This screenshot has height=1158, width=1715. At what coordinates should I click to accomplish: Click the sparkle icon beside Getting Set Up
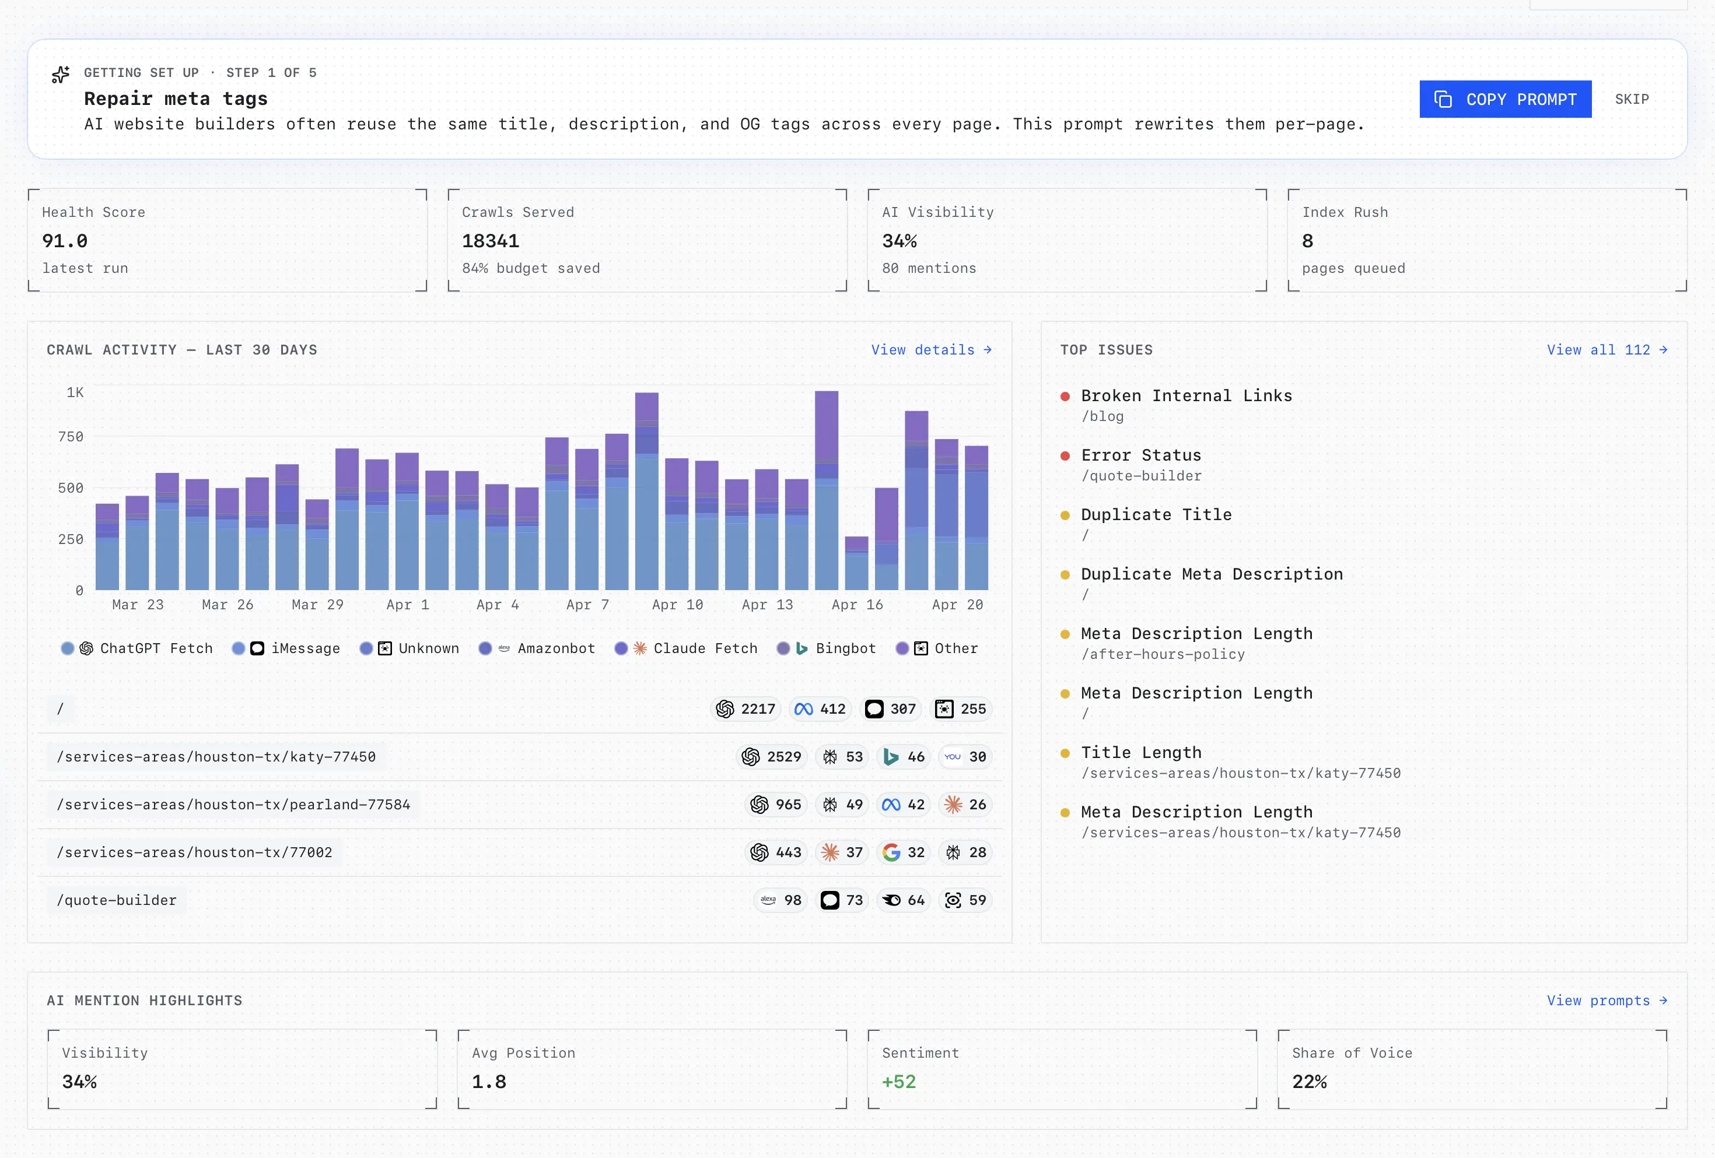(x=61, y=75)
